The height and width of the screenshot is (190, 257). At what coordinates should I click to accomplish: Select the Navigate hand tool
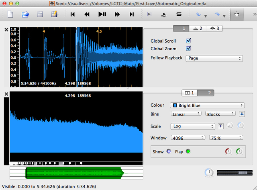click(x=237, y=14)
